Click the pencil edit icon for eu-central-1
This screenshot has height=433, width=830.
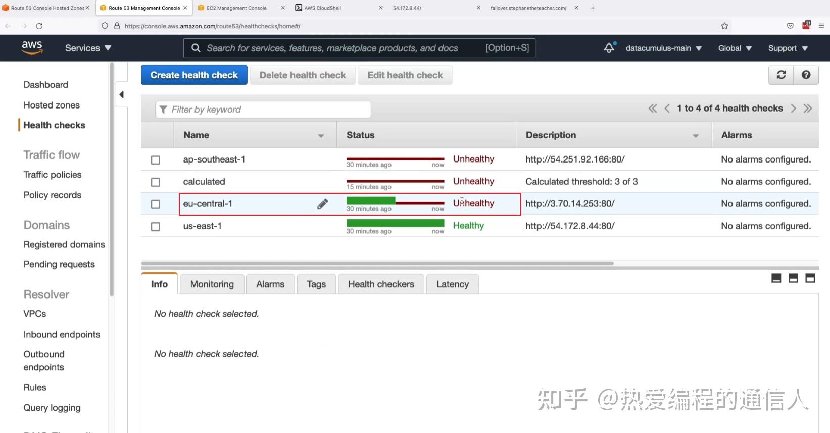tap(322, 204)
